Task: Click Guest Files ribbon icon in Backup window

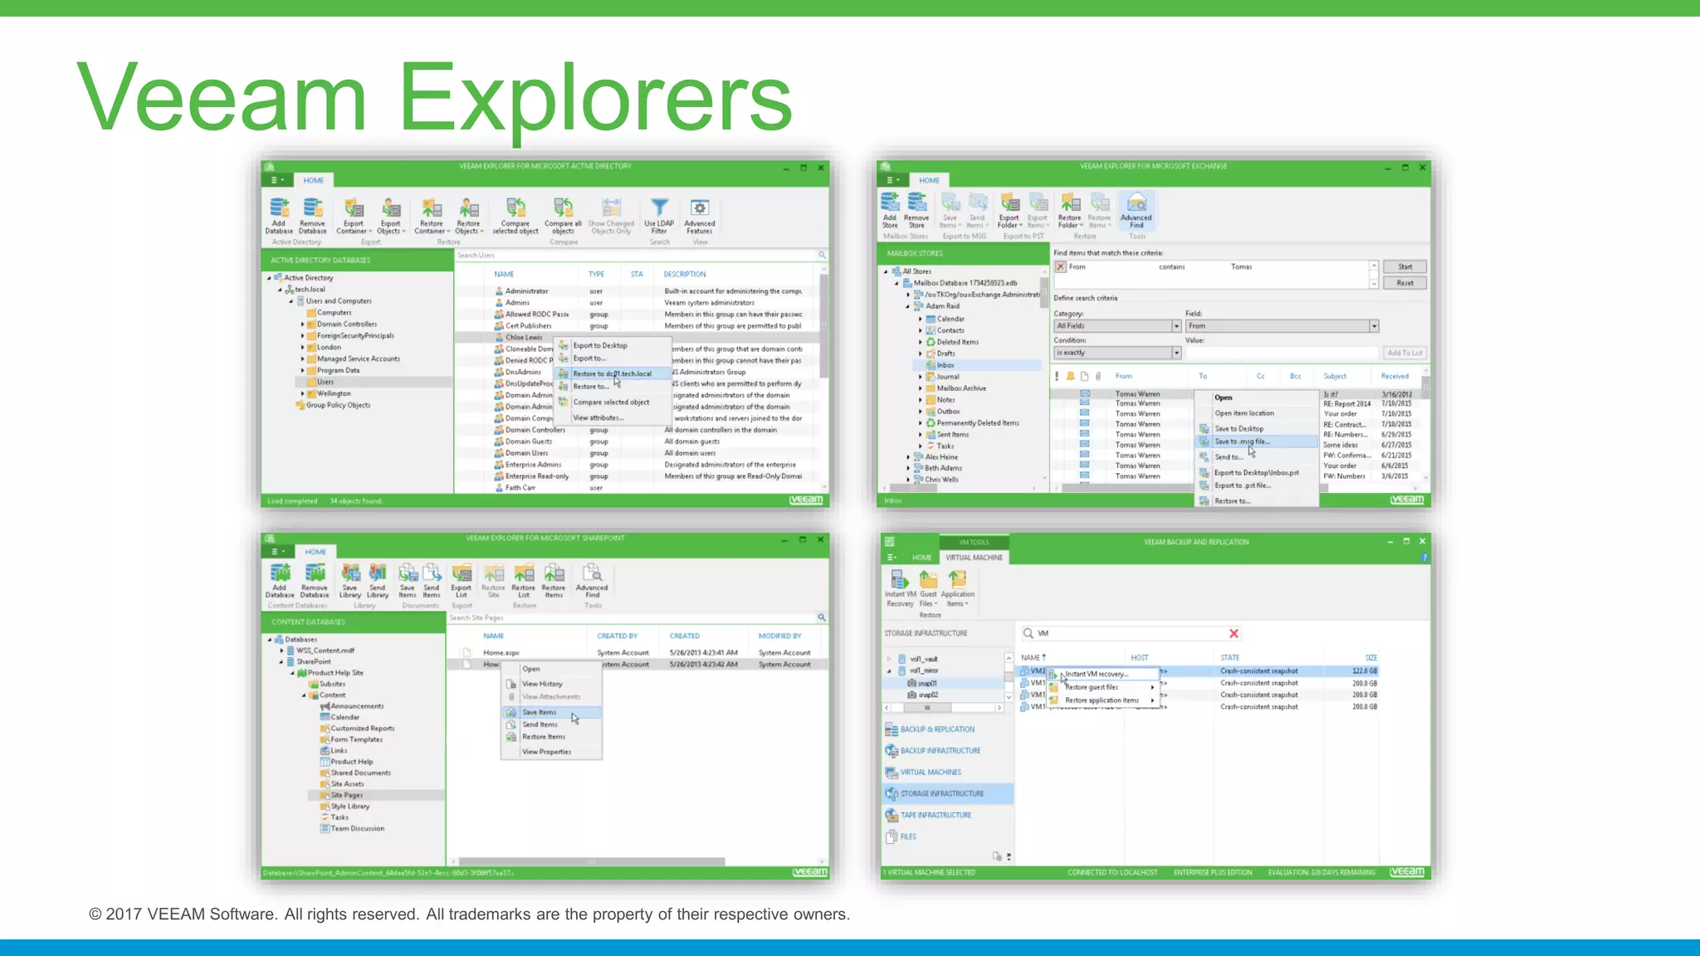Action: click(928, 588)
